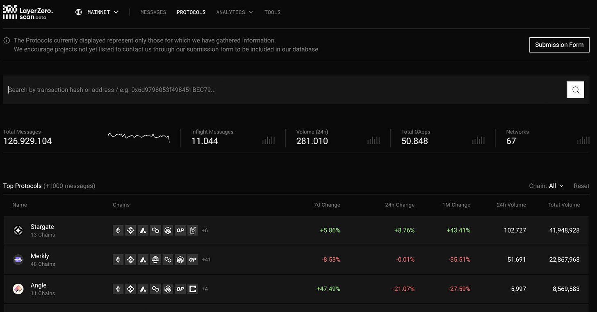Show the +6 more chains for Stargate
Image resolution: width=597 pixels, height=312 pixels.
(205, 231)
